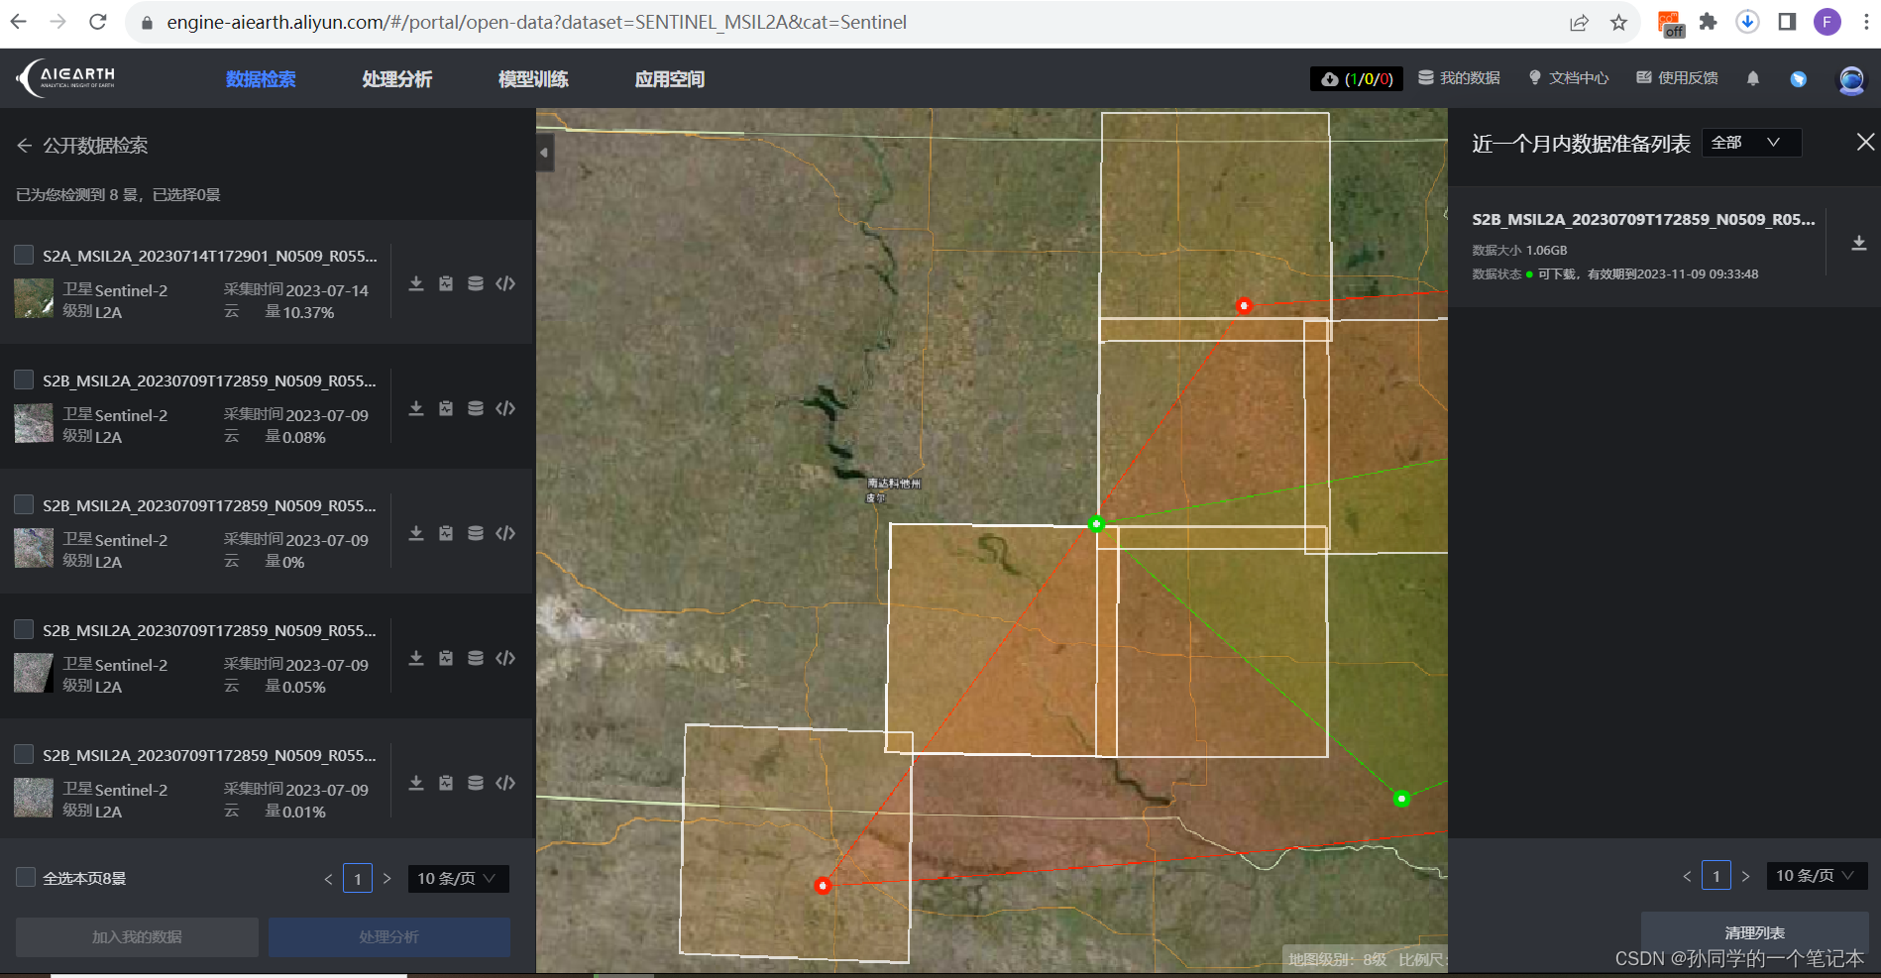Bookmark this page with the star
This screenshot has width=1881, height=978.
(x=1618, y=22)
